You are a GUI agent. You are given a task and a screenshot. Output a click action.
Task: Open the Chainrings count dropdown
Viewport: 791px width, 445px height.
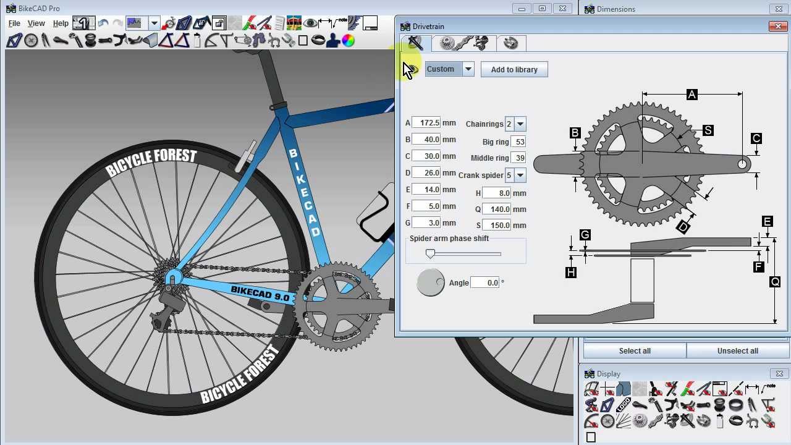(x=520, y=124)
